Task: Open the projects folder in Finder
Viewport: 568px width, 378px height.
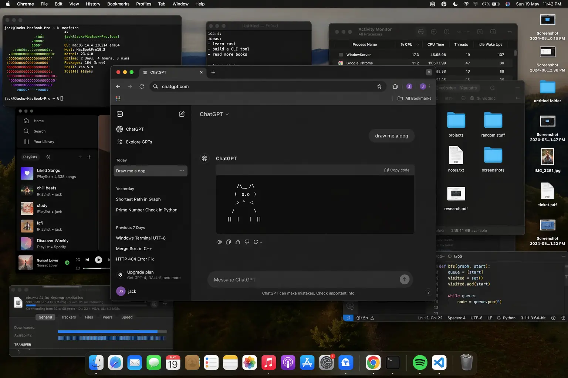Action: tap(456, 124)
